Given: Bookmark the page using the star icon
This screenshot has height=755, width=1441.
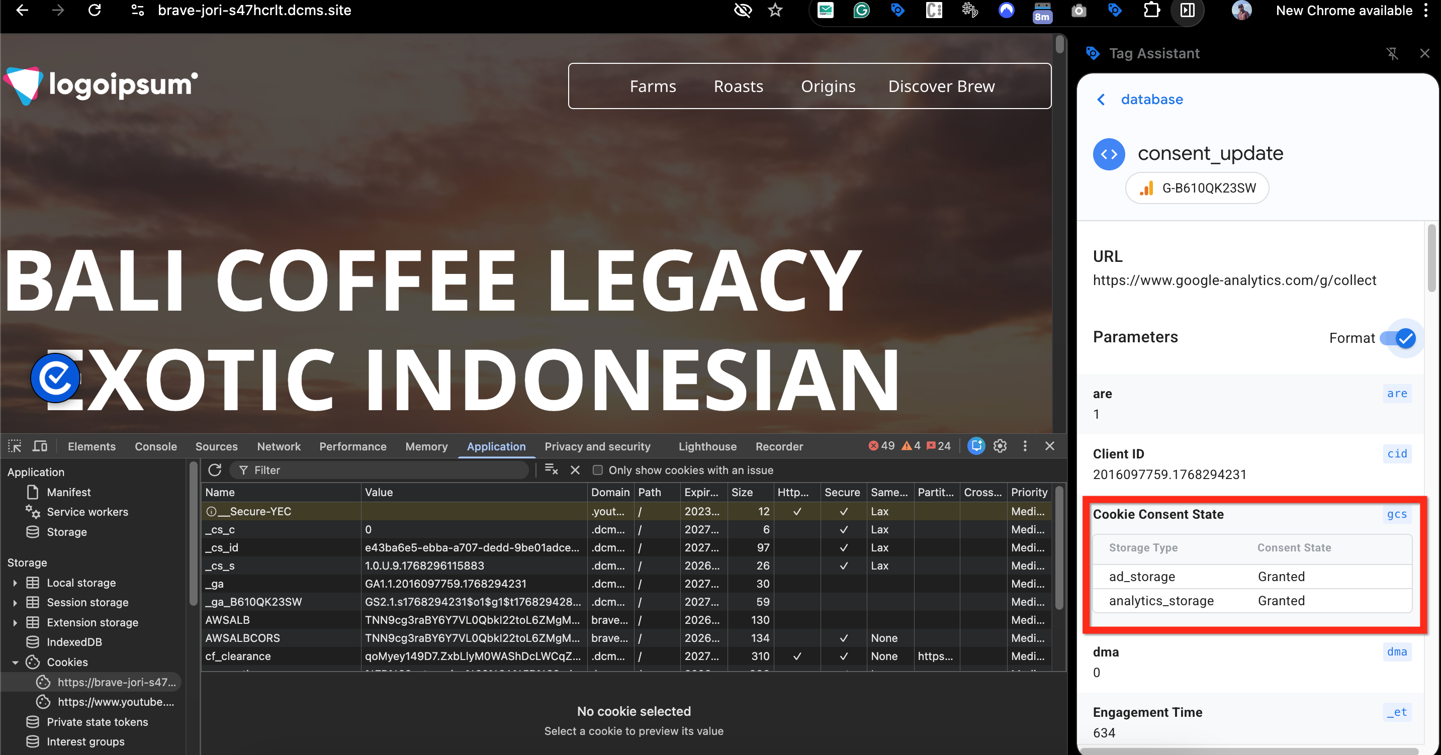Looking at the screenshot, I should click(775, 10).
